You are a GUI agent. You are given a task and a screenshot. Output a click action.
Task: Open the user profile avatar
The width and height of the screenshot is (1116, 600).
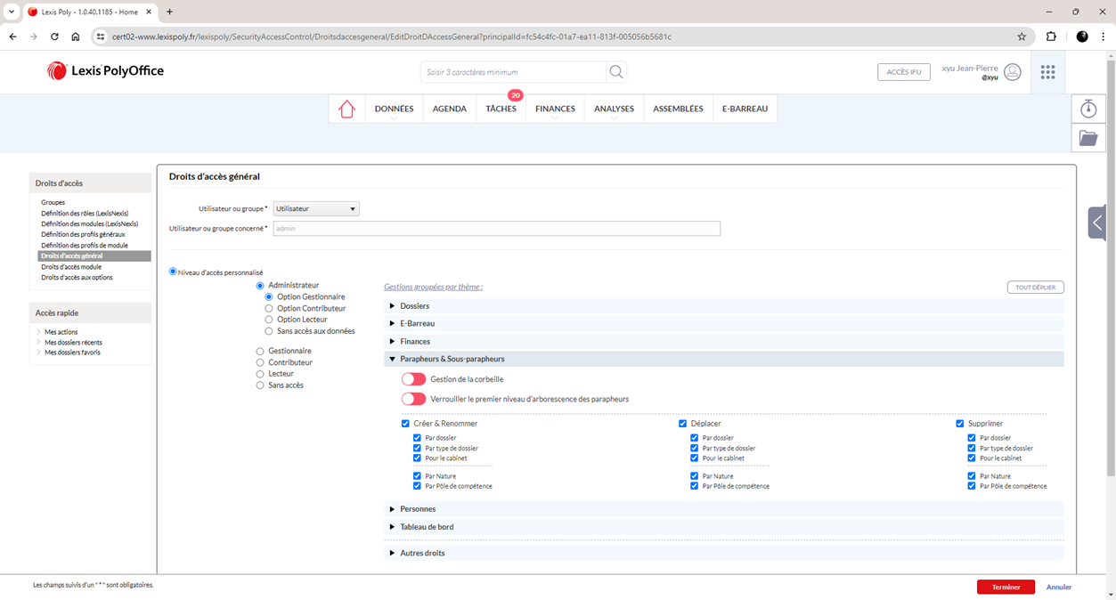1013,72
